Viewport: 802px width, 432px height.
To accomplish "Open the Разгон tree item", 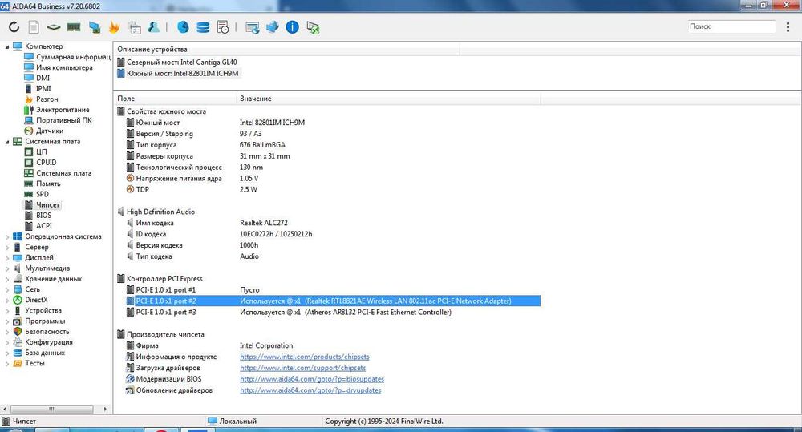I will tap(41, 99).
